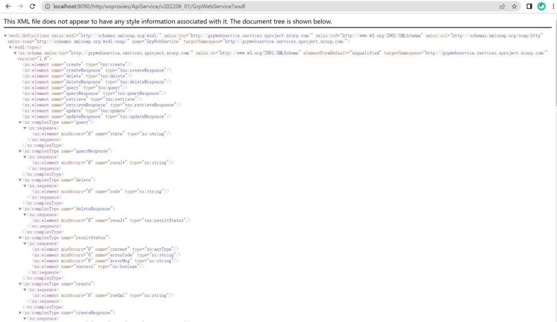The width and height of the screenshot is (557, 322).
Task: Click the element line named "code"
Action: pos(101,191)
